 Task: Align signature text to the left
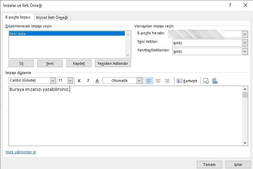pyautogui.click(x=149, y=81)
